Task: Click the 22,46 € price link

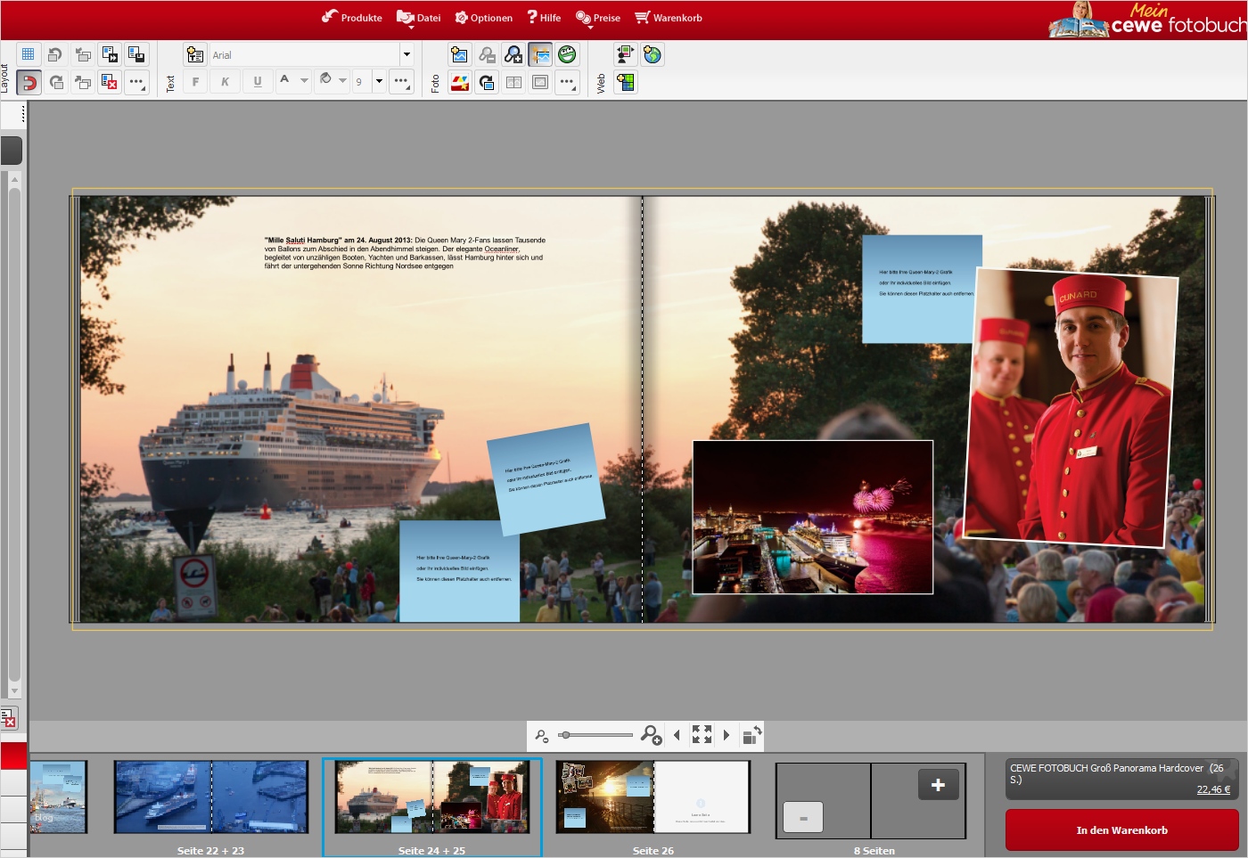Action: 1213,789
